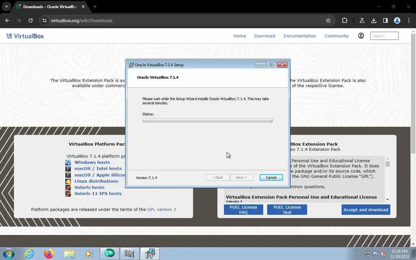Click the license box scroll down arrow
The height and width of the screenshot is (260, 416).
387,199
